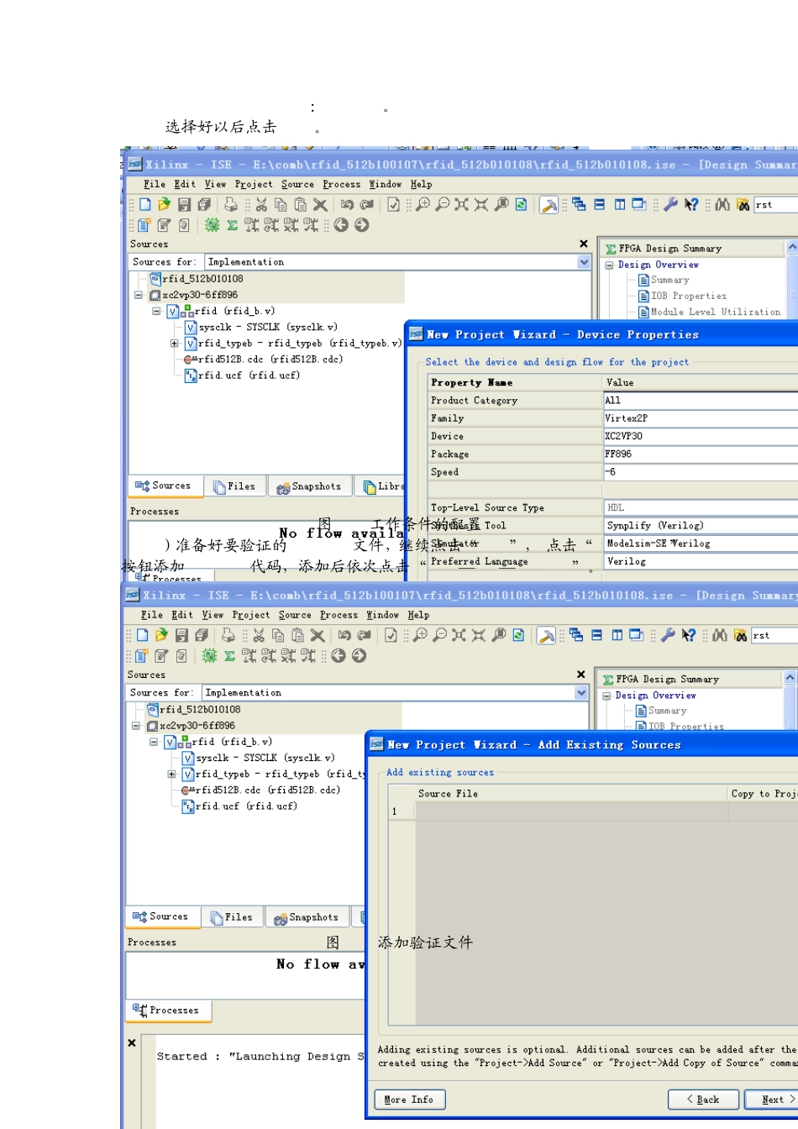Collapse rfid (rfid_b.v) node in lower ISE window
Viewport: 798px width, 1129px height.
click(x=154, y=742)
